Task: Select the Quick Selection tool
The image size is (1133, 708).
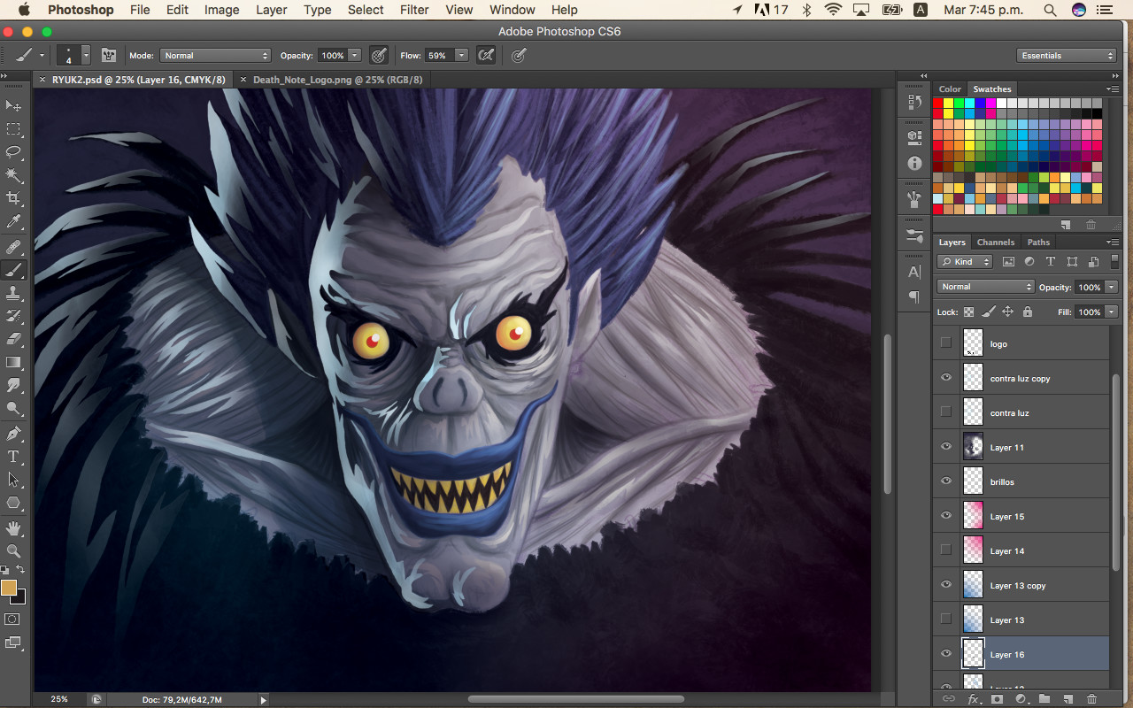Action: point(13,175)
